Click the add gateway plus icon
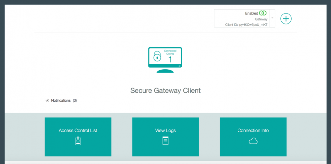 pos(286,18)
